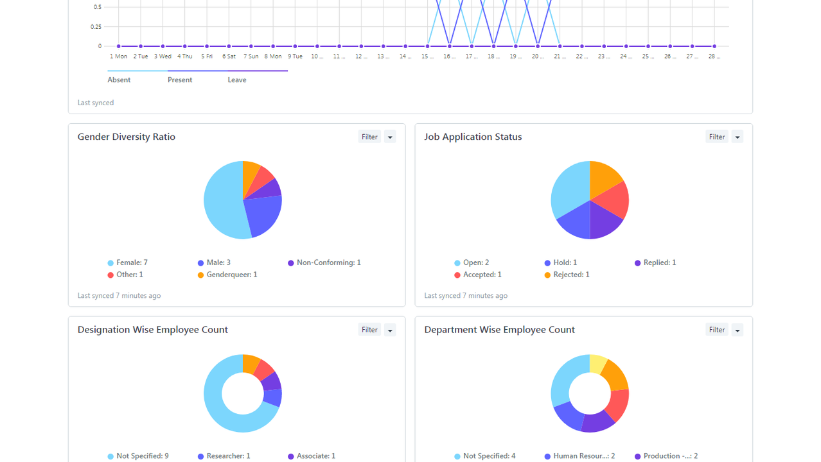The width and height of the screenshot is (821, 462).
Task: Click the Male: 3 legend entry
Action: pos(215,263)
